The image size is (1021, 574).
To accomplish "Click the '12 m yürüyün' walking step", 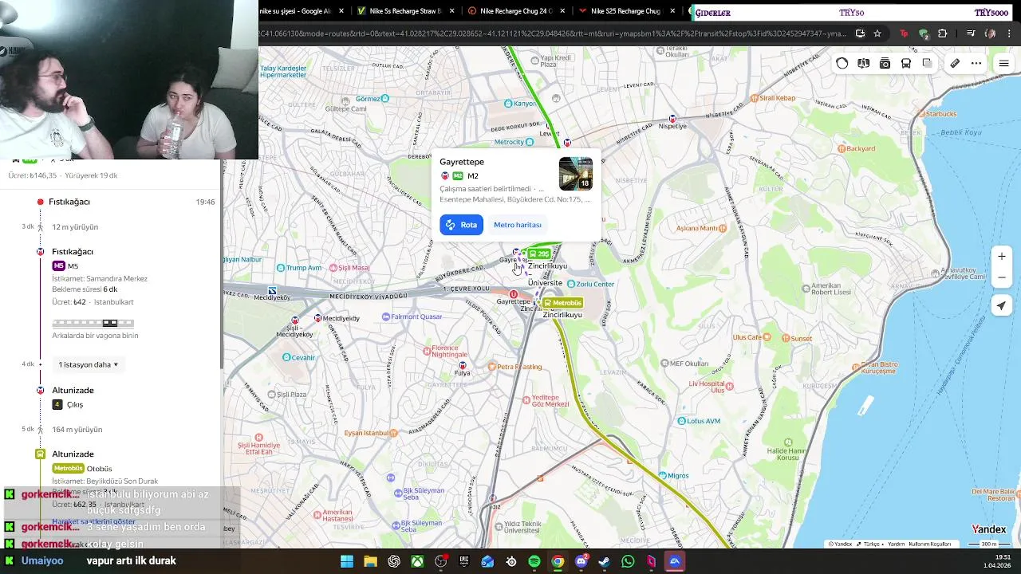I will (x=74, y=227).
